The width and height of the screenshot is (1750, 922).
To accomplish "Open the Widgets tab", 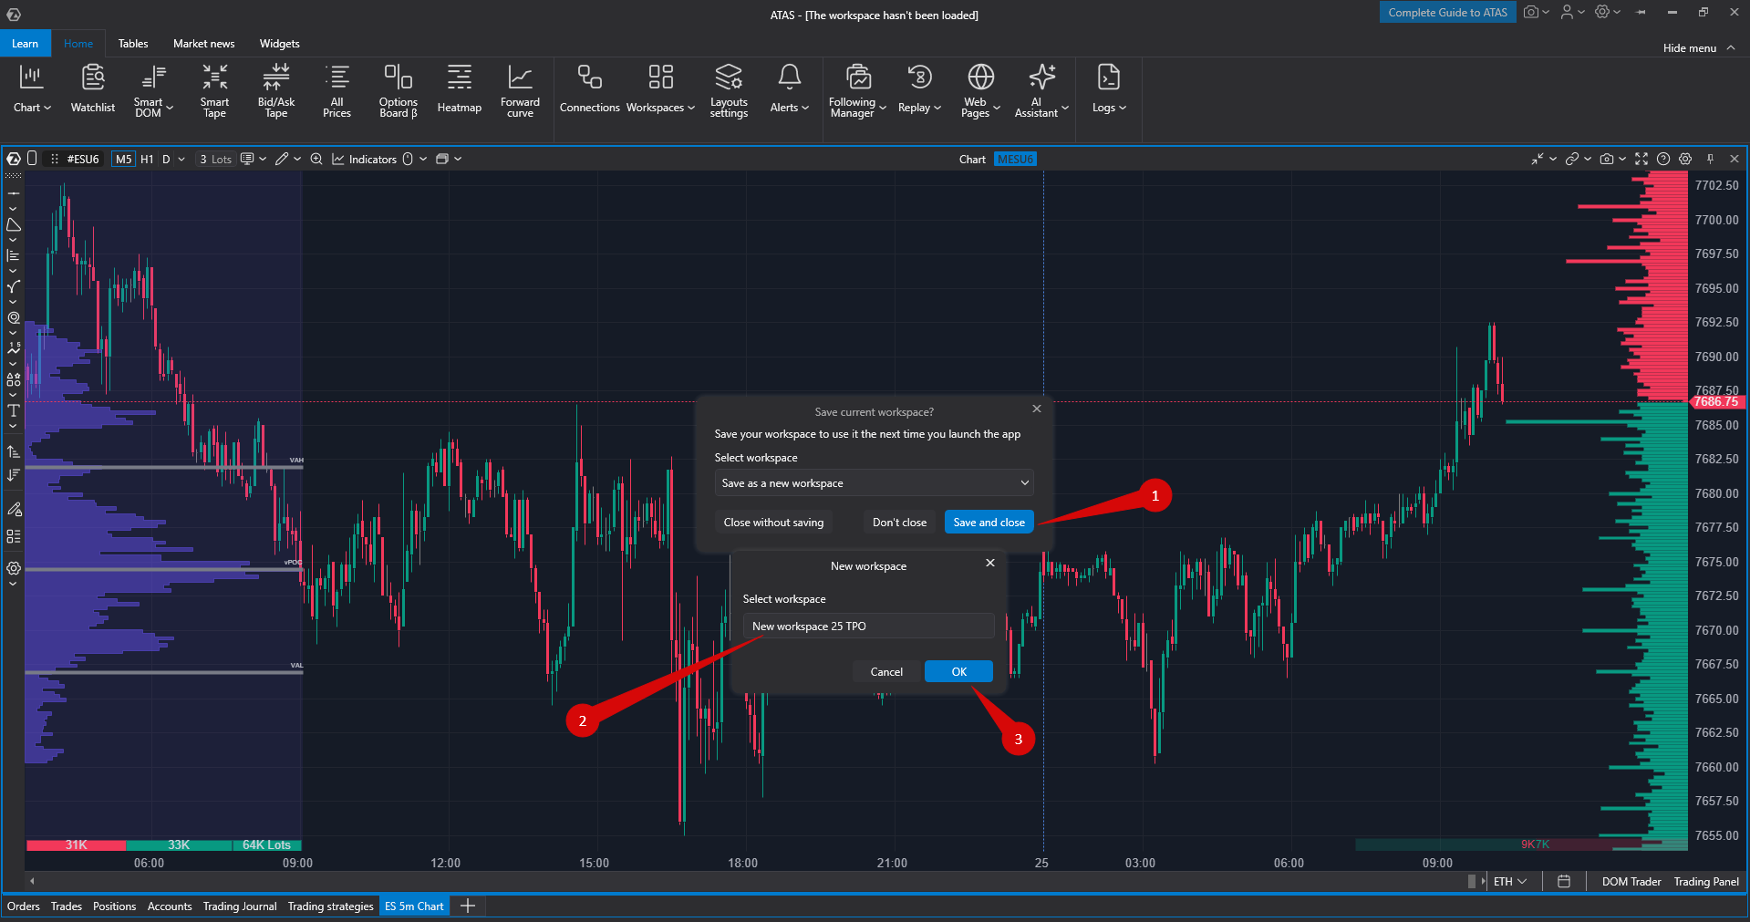I will (279, 44).
